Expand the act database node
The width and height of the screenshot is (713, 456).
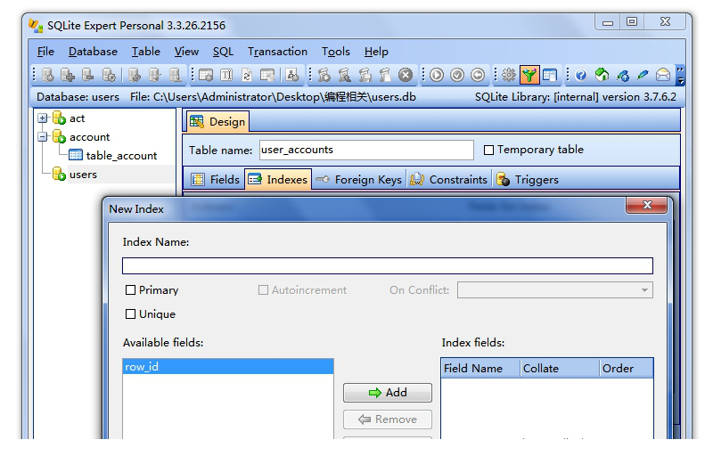pos(42,118)
